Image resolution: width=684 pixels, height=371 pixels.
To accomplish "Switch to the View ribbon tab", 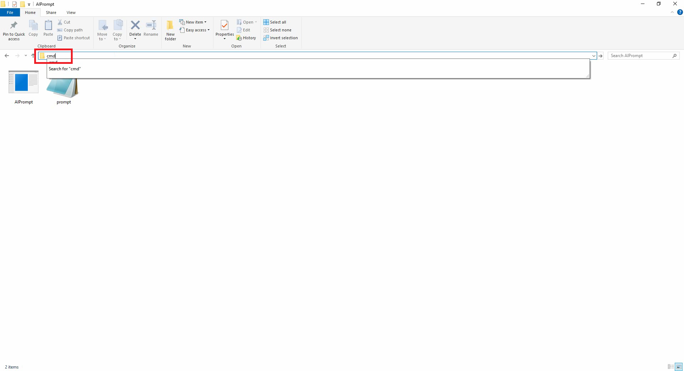I will (71, 12).
